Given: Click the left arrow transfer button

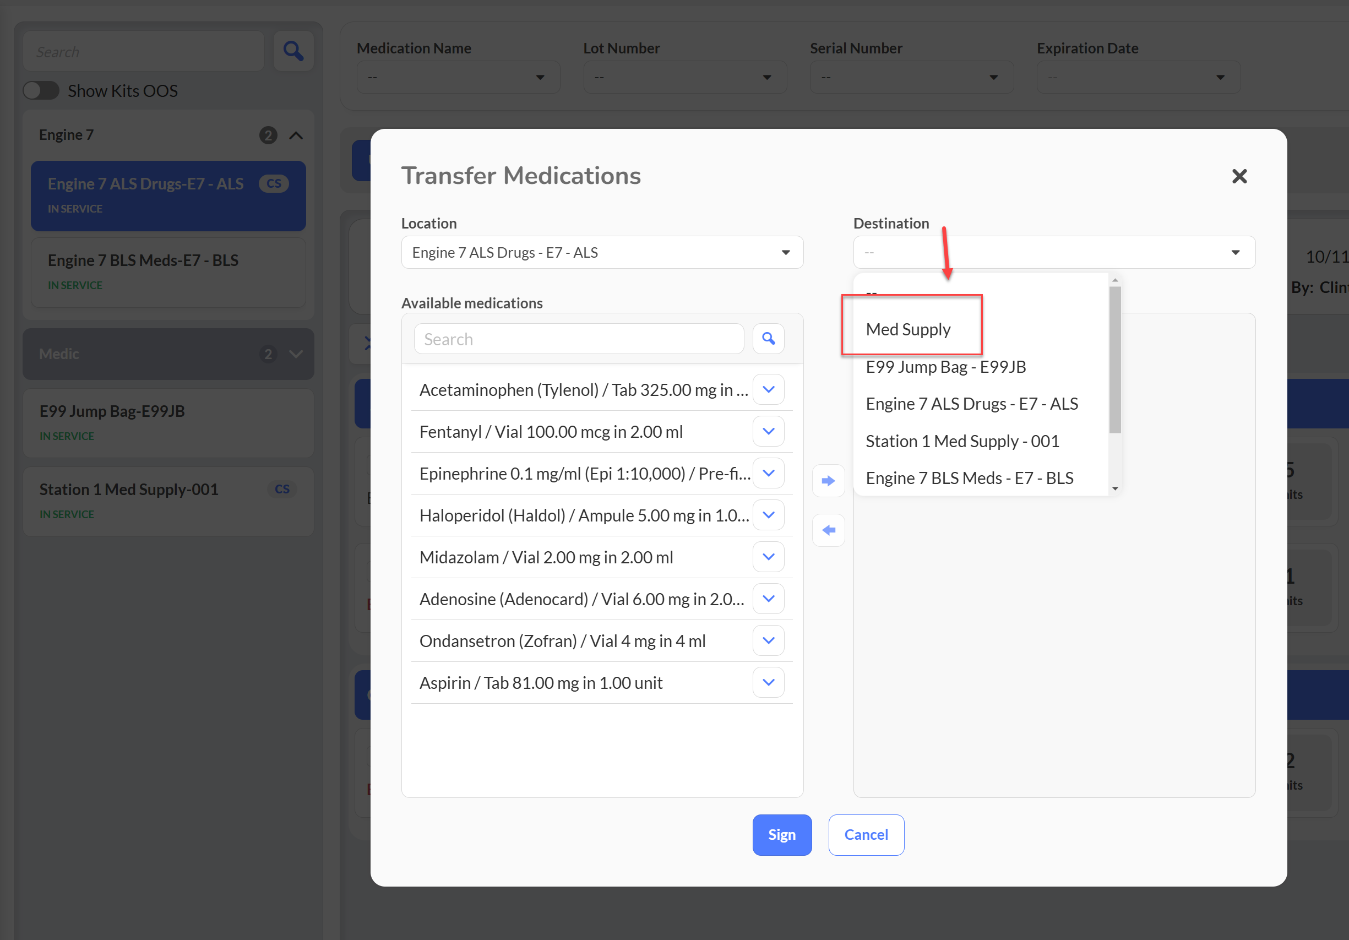Looking at the screenshot, I should pyautogui.click(x=829, y=530).
